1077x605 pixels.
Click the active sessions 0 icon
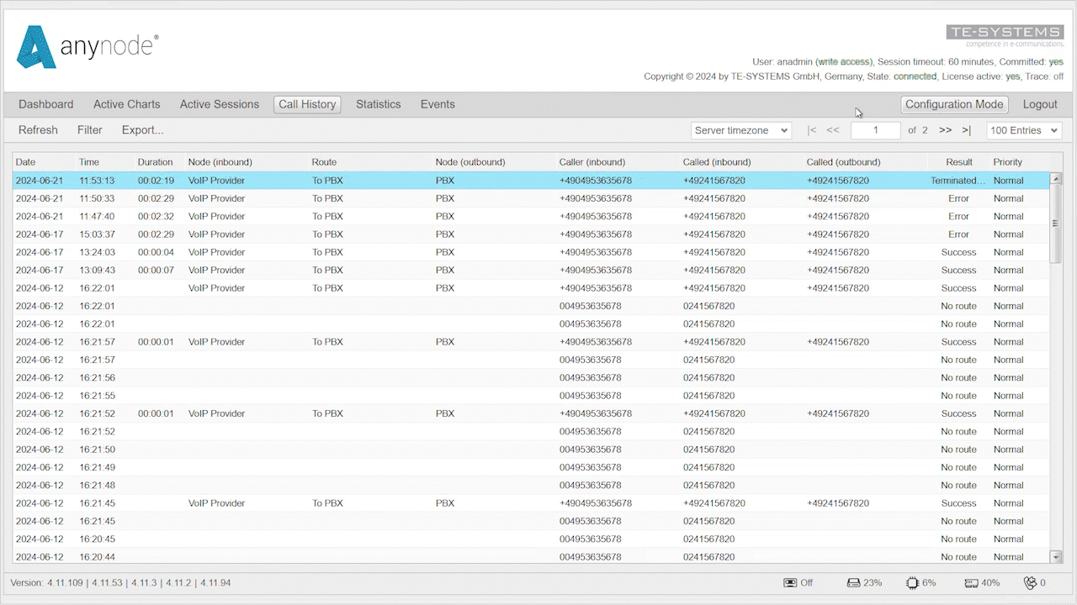point(1030,583)
